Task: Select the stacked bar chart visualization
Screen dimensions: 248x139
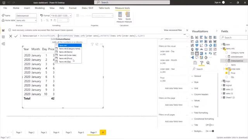Action: [192, 37]
